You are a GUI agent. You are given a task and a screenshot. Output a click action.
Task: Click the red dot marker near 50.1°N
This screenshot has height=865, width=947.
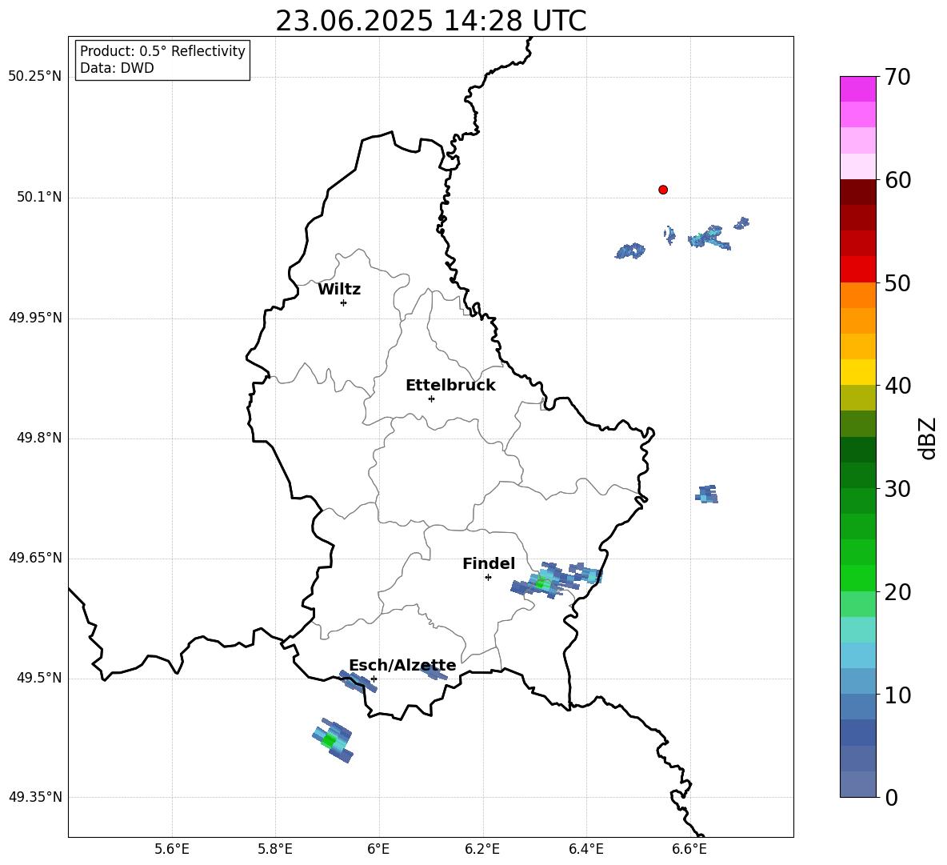point(663,190)
